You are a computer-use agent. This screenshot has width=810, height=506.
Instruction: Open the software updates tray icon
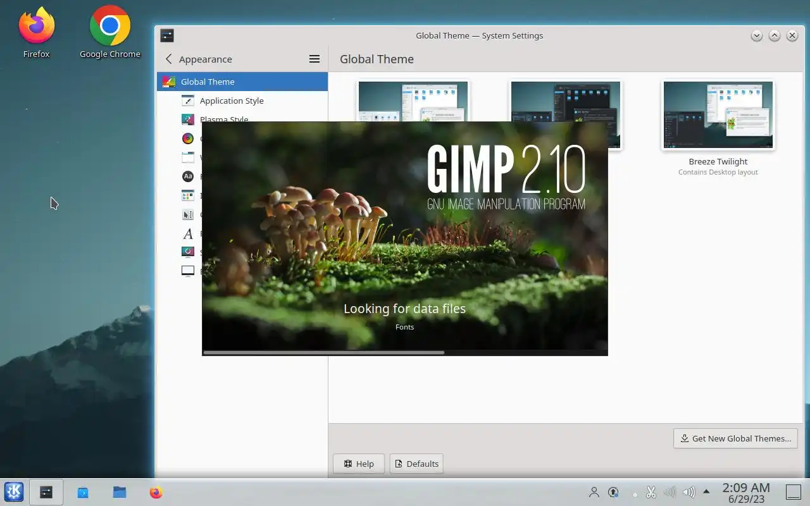pos(613,492)
